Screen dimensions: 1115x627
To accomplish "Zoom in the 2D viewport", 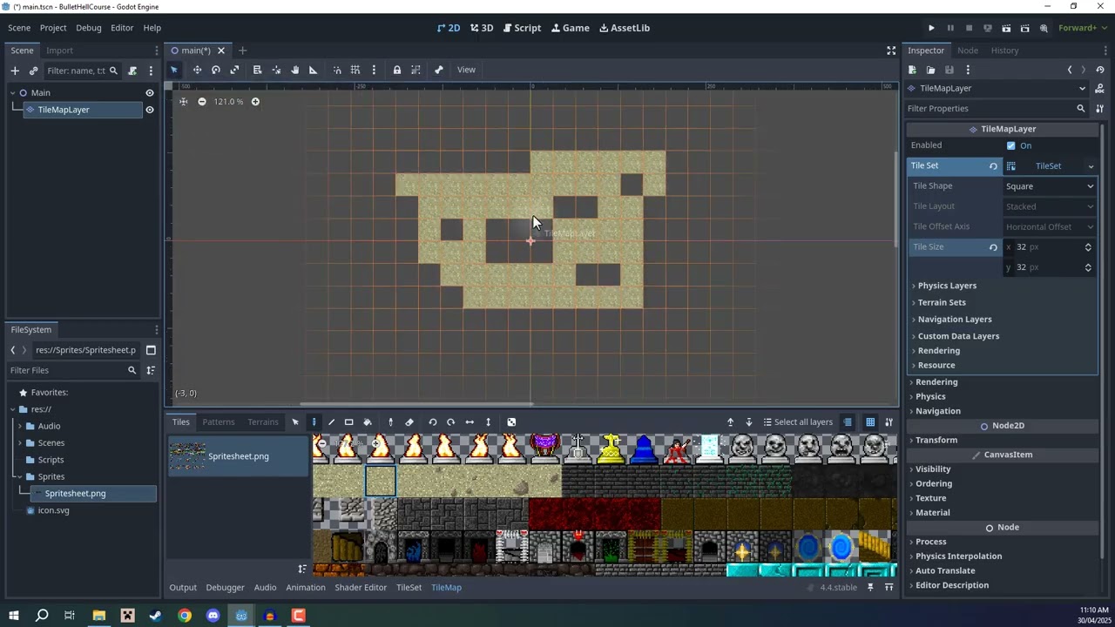I will pos(255,102).
